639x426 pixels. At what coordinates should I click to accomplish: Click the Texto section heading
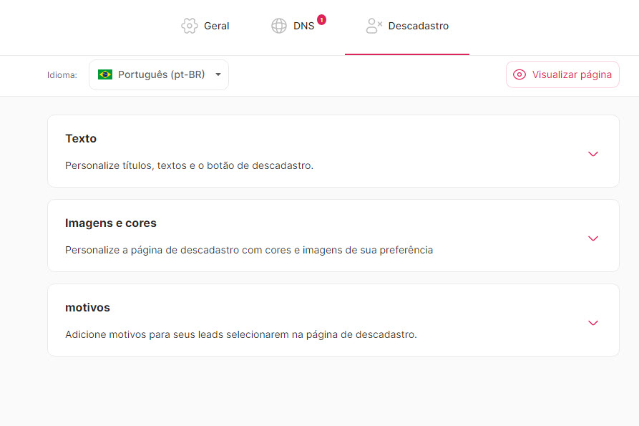(x=81, y=138)
